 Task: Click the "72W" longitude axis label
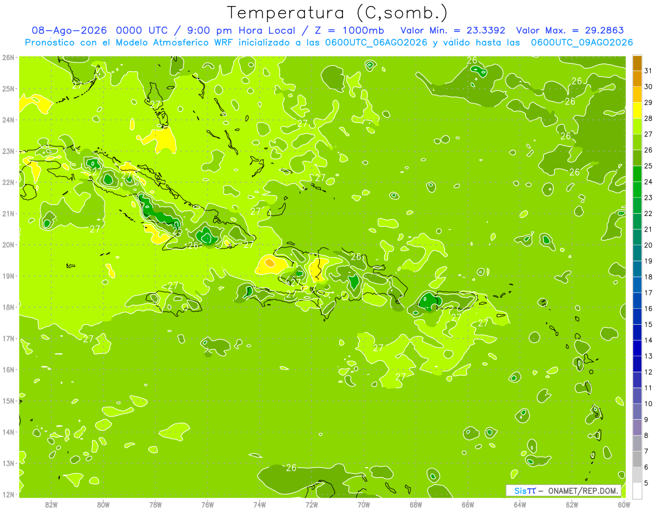(312, 504)
